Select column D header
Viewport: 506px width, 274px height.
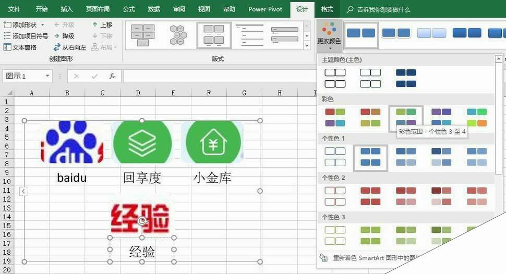pos(138,93)
